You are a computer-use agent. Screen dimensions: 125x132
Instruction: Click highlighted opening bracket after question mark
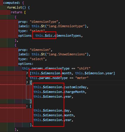pos(31,83)
